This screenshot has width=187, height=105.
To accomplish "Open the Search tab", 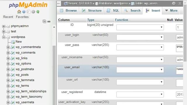I will tap(132, 10).
